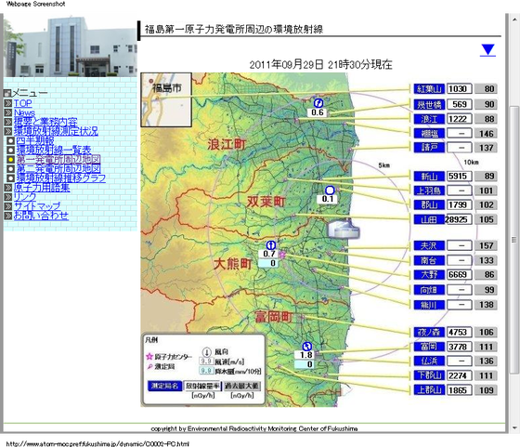Click the 大熊町 town label on map
Image resolution: width=520 pixels, height=447 pixels.
(233, 264)
